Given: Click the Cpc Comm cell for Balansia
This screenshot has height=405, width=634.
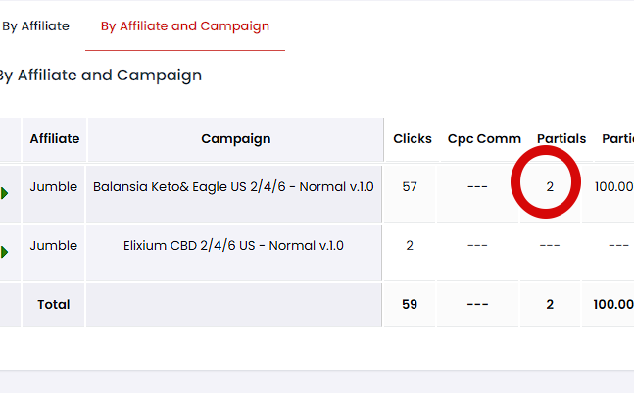Looking at the screenshot, I should click(x=477, y=186).
